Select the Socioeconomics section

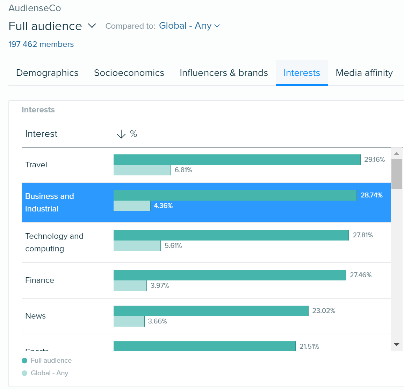(x=129, y=73)
